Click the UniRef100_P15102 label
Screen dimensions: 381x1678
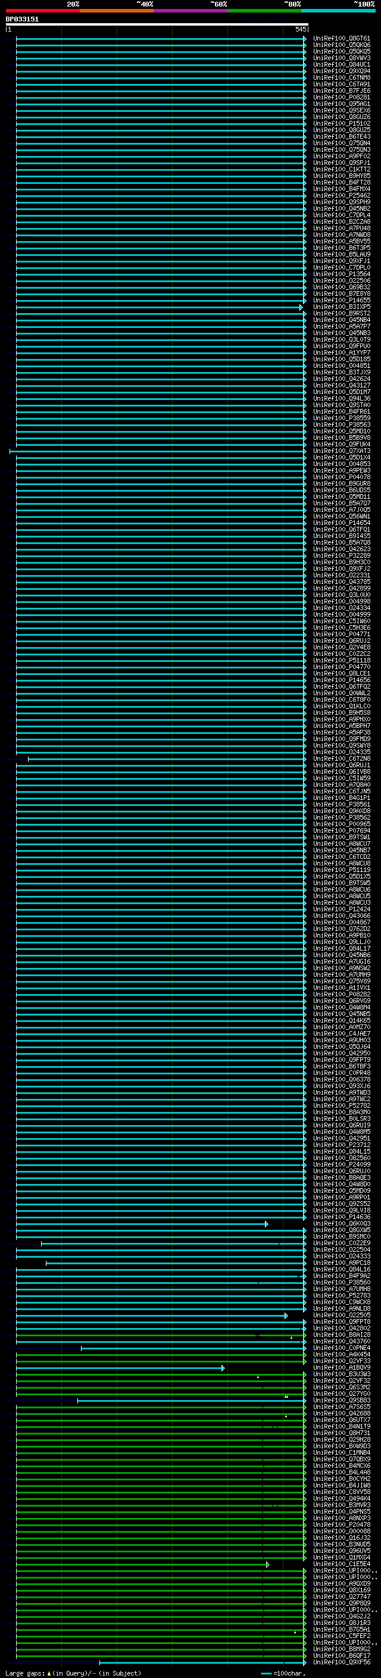[x=342, y=123]
